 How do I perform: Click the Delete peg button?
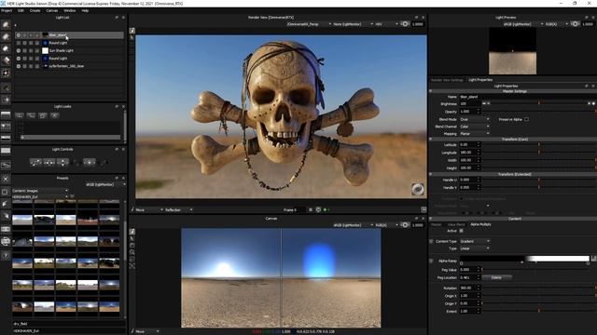[x=496, y=277]
